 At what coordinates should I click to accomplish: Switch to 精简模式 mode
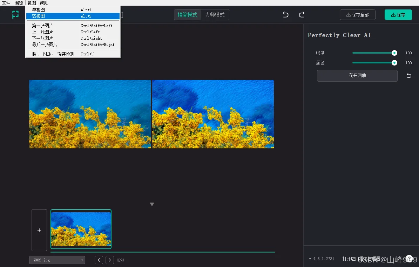188,15
